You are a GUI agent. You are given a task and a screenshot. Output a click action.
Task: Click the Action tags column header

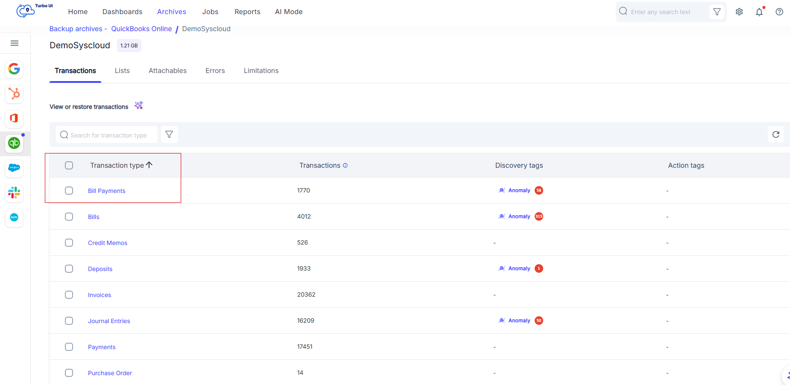point(686,165)
